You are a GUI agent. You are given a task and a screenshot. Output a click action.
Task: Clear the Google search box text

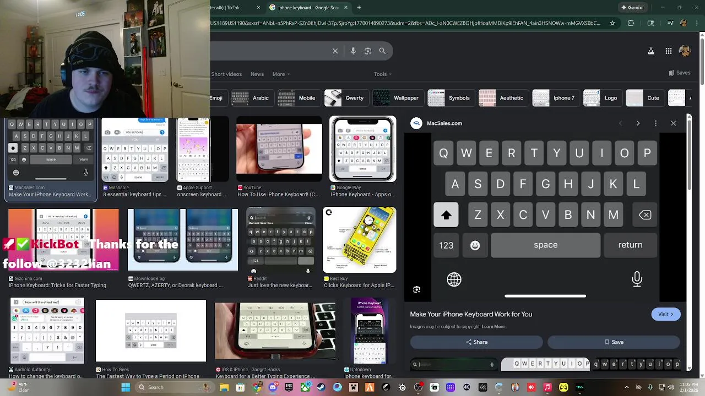point(335,51)
